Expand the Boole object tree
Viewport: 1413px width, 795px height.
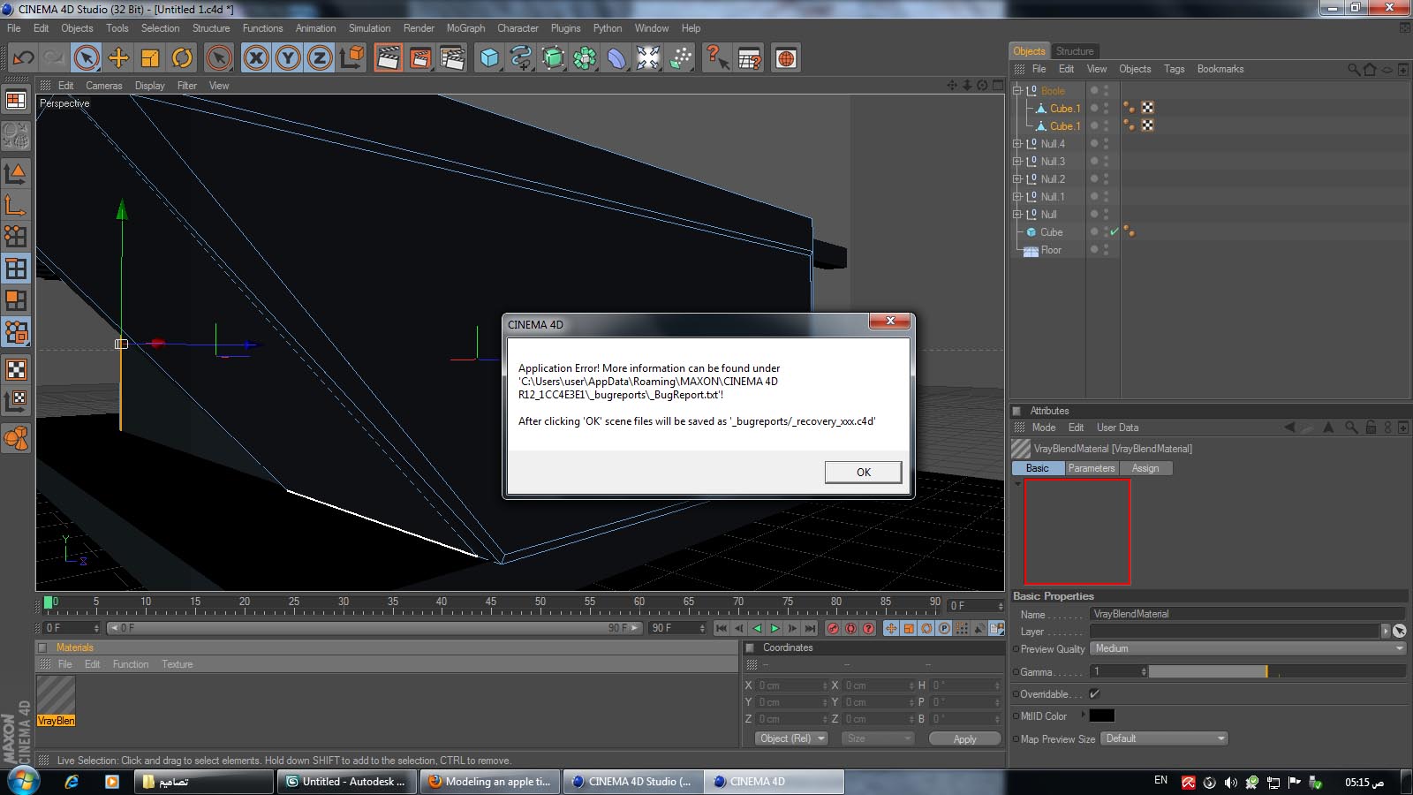[1016, 90]
